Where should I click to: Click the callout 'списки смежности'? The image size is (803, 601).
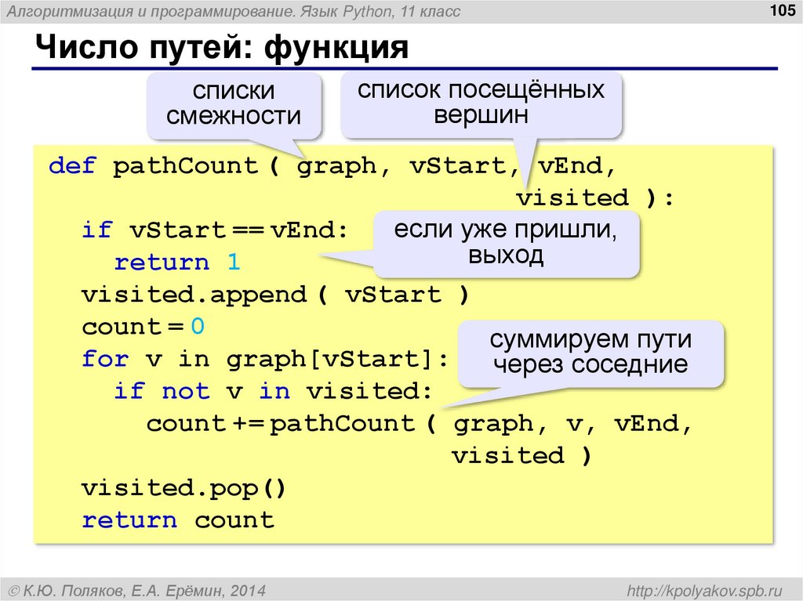coord(234,105)
